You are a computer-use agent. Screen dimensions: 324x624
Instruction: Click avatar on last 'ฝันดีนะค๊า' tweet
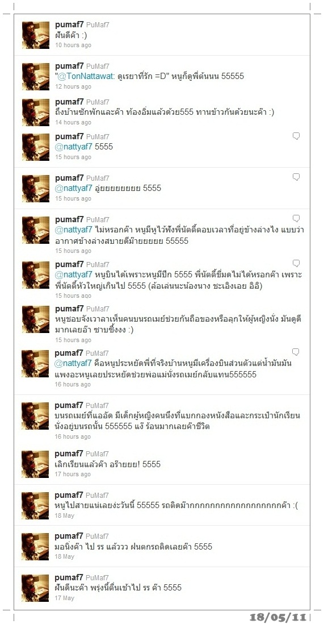pyautogui.click(x=35, y=588)
